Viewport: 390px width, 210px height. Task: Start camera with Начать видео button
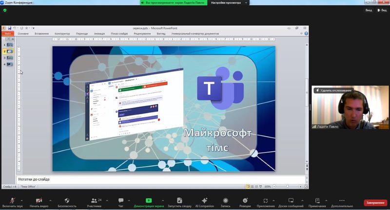click(39, 202)
